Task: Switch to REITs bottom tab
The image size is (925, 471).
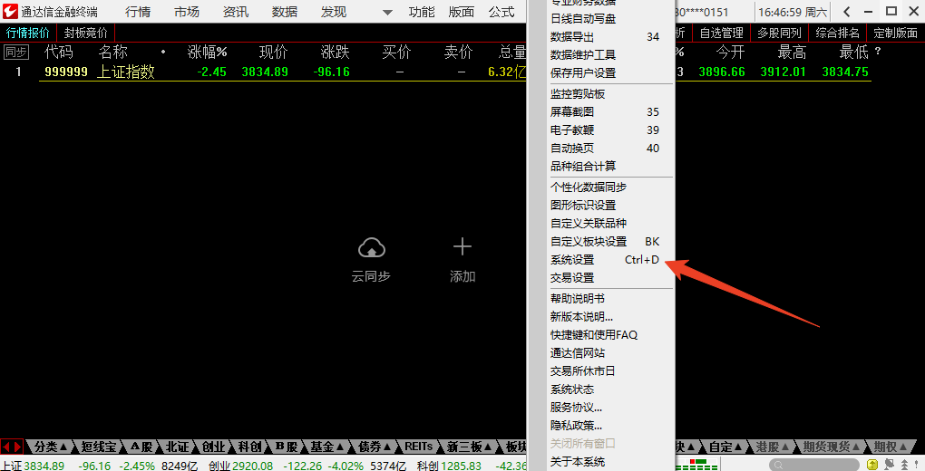Action: (x=420, y=447)
